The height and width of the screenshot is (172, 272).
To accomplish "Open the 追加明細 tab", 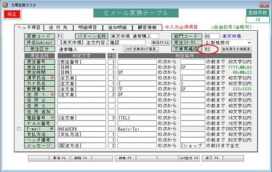I will 117,27.
